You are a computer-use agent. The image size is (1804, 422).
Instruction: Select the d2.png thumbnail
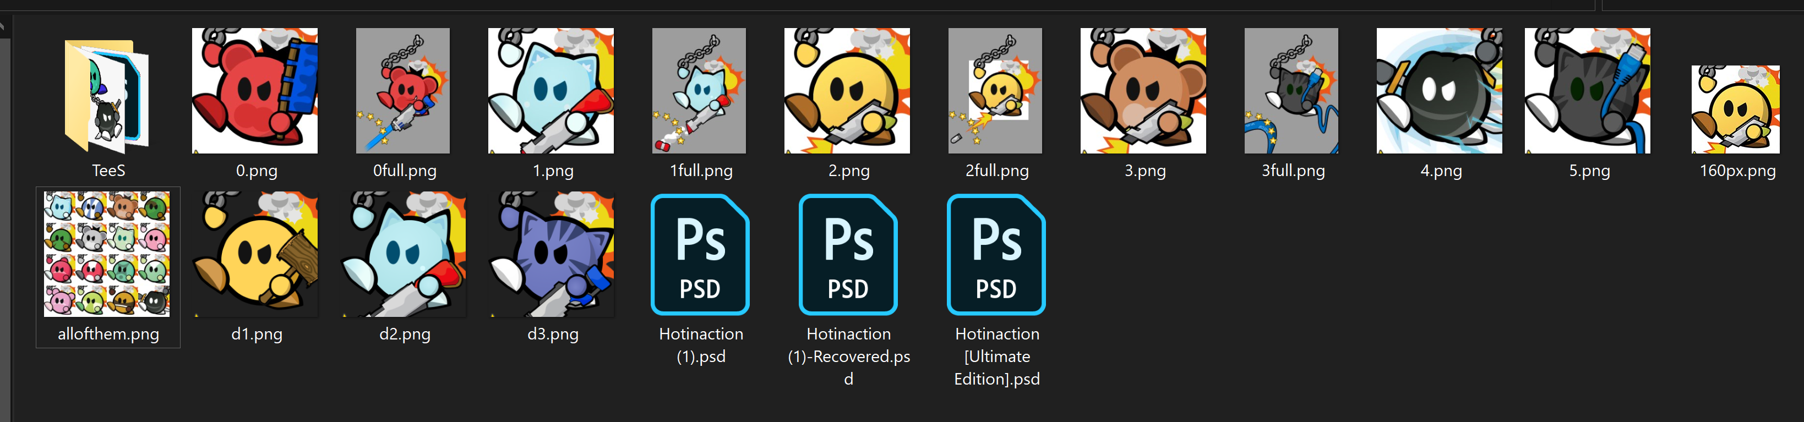pos(402,254)
